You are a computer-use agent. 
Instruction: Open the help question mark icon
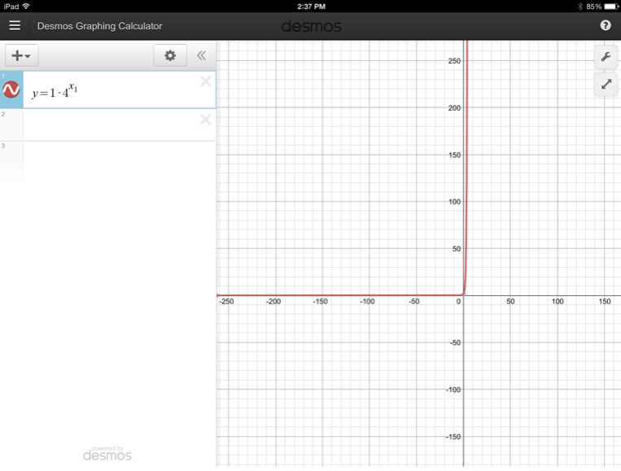pos(606,25)
